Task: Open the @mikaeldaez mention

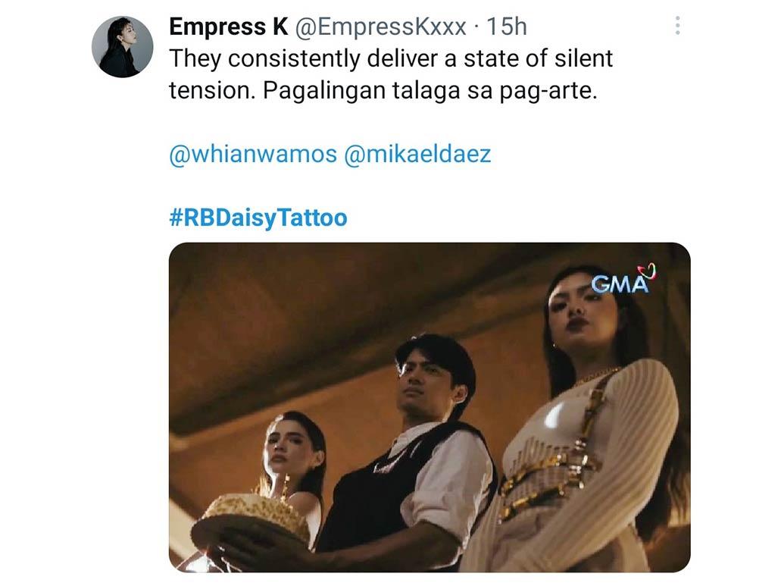Action: pos(417,154)
